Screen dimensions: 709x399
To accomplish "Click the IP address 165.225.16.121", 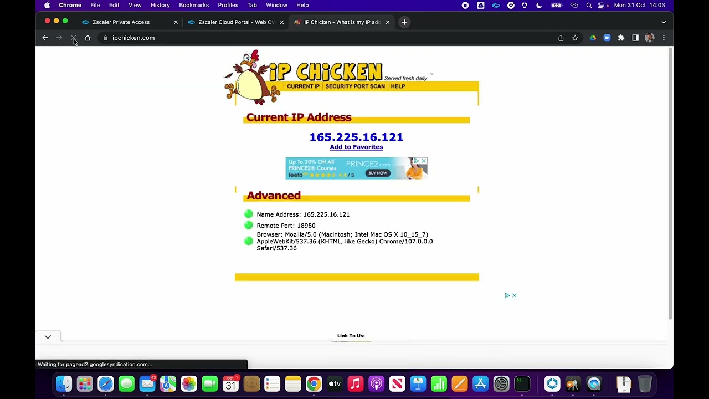I will tap(356, 137).
